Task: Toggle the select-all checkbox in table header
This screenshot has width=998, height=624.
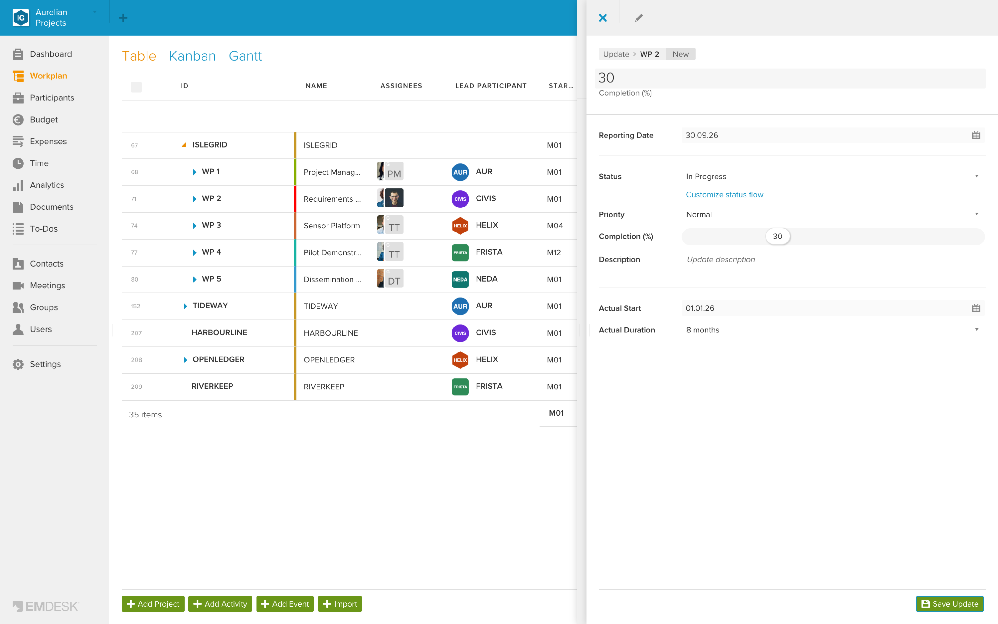Action: coord(136,87)
